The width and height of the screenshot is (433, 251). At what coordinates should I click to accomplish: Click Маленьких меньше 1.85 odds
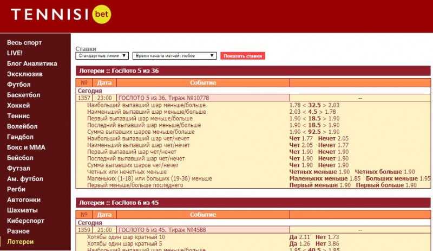coord(325,178)
